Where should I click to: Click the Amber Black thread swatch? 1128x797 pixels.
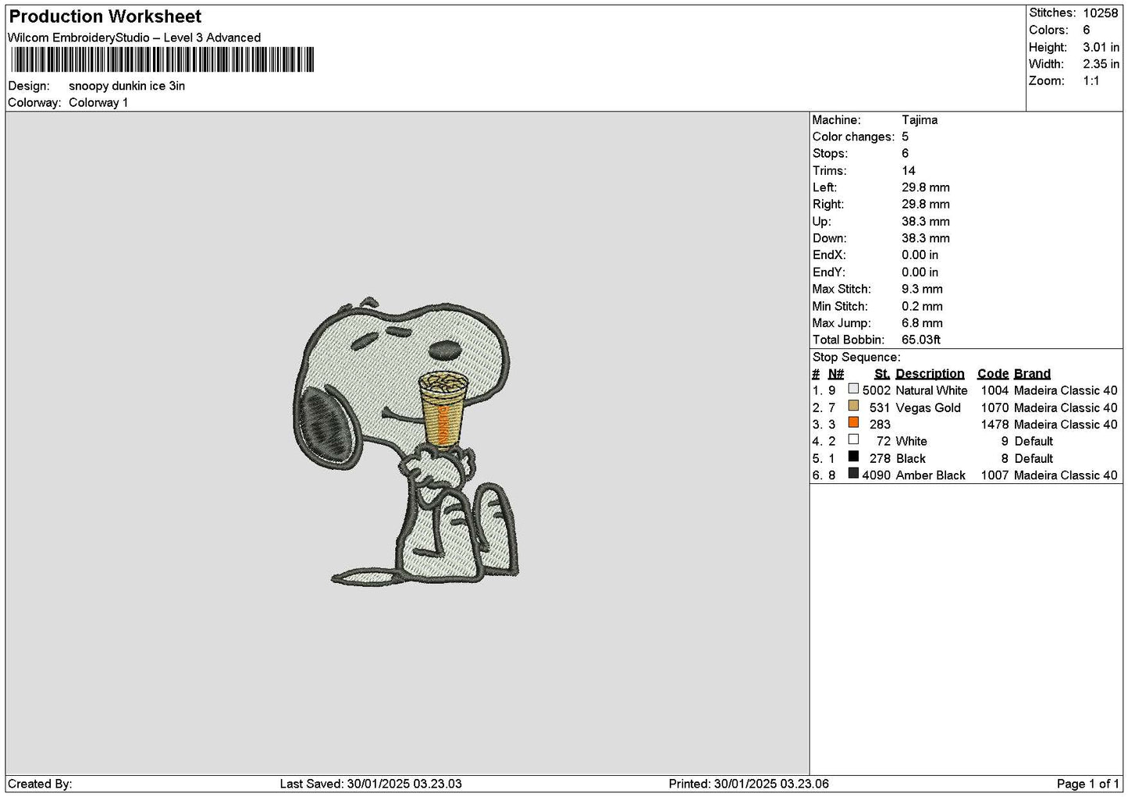[853, 474]
